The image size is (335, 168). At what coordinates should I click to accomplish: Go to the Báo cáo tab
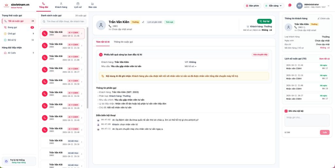[x=93, y=5]
